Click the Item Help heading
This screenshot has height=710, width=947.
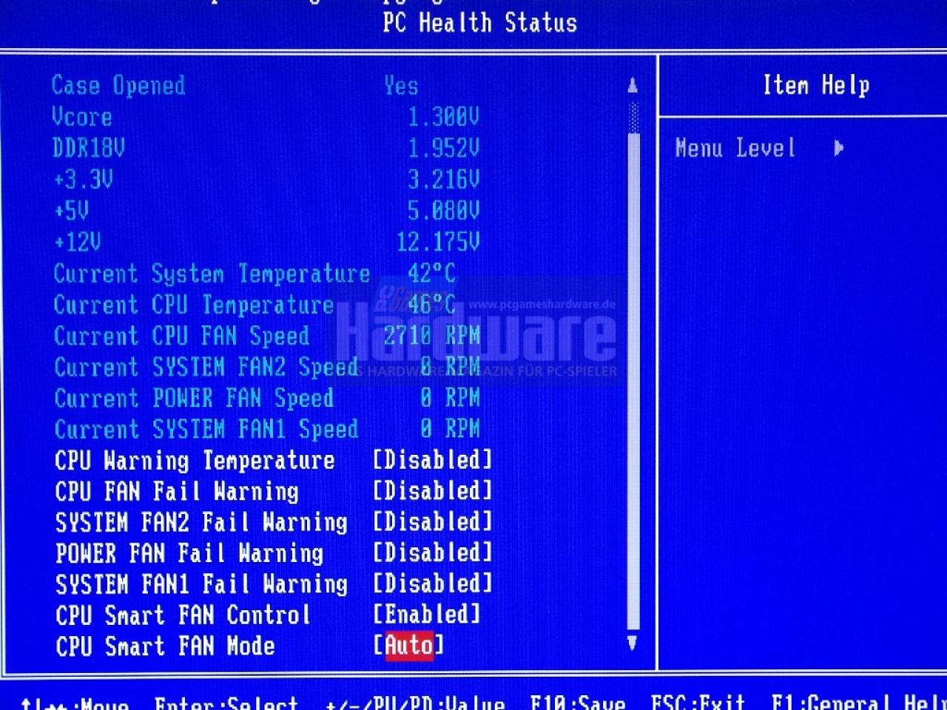click(816, 85)
